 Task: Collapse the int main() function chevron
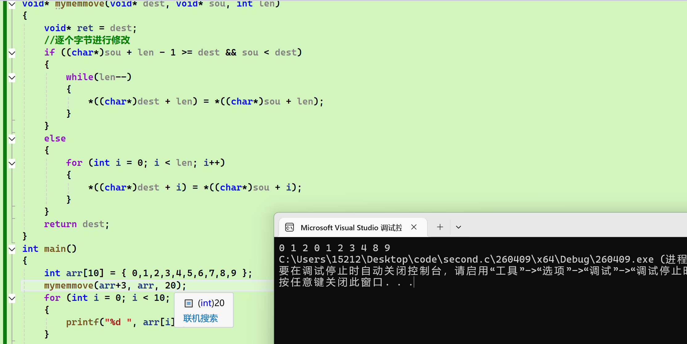click(x=12, y=249)
